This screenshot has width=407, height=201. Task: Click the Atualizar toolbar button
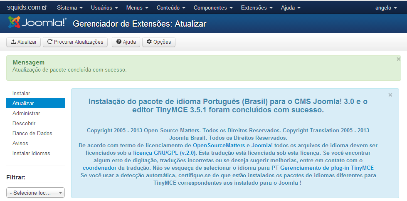(23, 42)
